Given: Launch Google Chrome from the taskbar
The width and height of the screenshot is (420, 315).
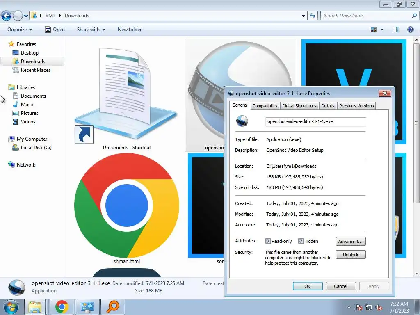Looking at the screenshot, I should click(x=62, y=307).
